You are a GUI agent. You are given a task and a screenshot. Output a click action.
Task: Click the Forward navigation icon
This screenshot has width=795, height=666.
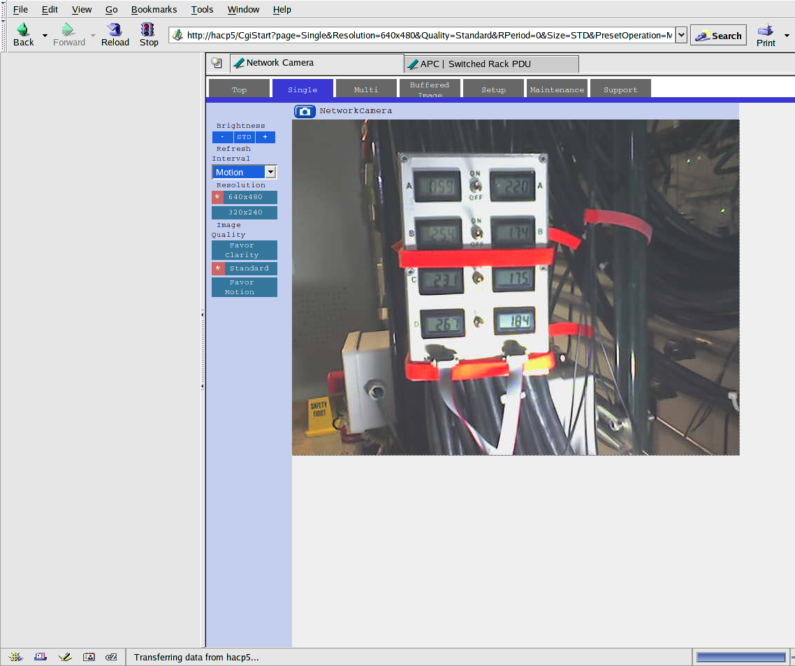coord(69,35)
